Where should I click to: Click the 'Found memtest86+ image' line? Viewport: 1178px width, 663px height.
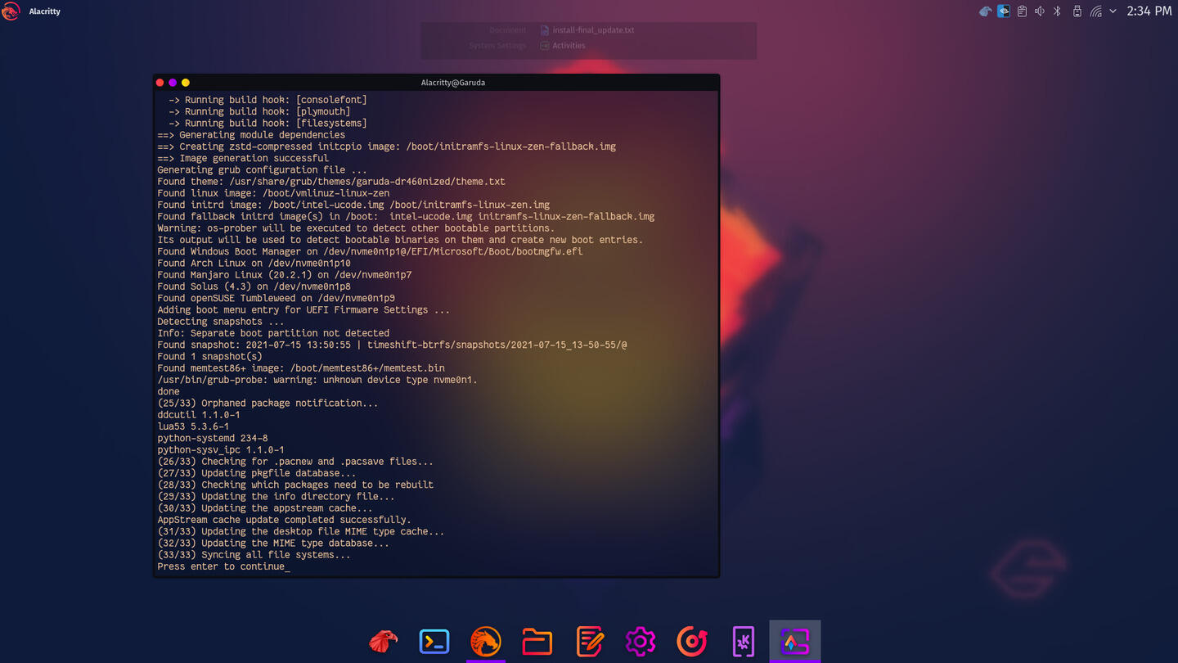[301, 368]
